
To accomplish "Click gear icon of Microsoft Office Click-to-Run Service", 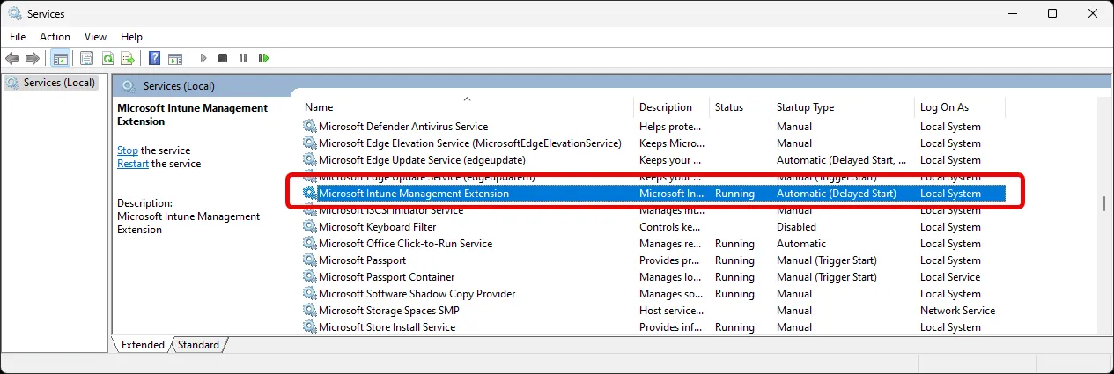I will tap(310, 244).
